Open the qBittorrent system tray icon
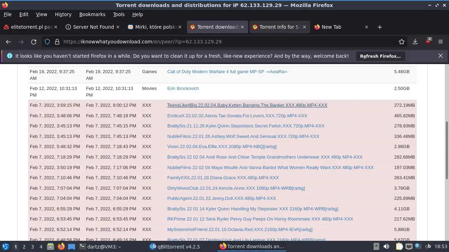The image size is (449, 252). tap(428, 246)
